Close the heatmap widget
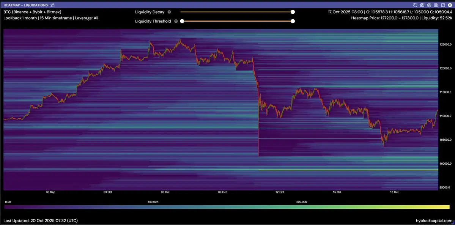This screenshot has height=225, width=455. pyautogui.click(x=450, y=5)
